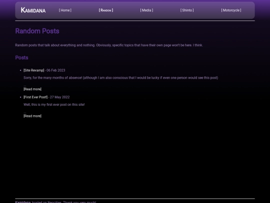Click the Site Revamp excerpt text
Image resolution: width=270 pixels, height=203 pixels.
click(120, 78)
